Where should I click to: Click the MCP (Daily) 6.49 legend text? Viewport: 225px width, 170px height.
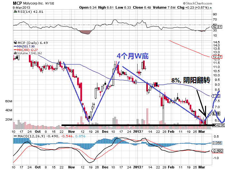33,43
